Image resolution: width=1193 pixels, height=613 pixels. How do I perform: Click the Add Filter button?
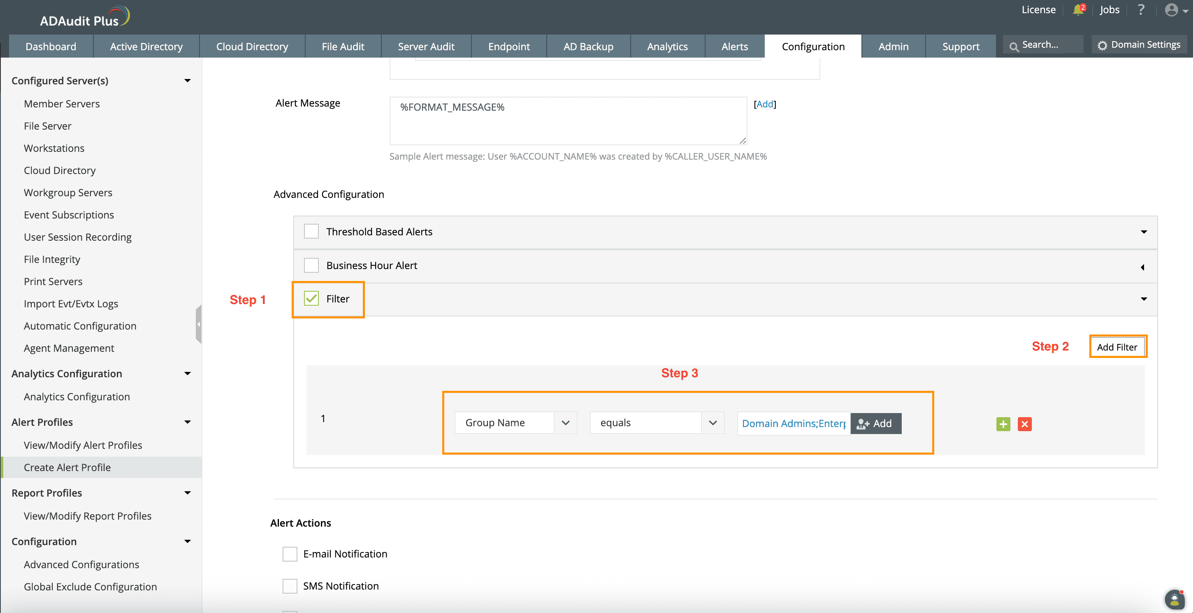tap(1116, 347)
